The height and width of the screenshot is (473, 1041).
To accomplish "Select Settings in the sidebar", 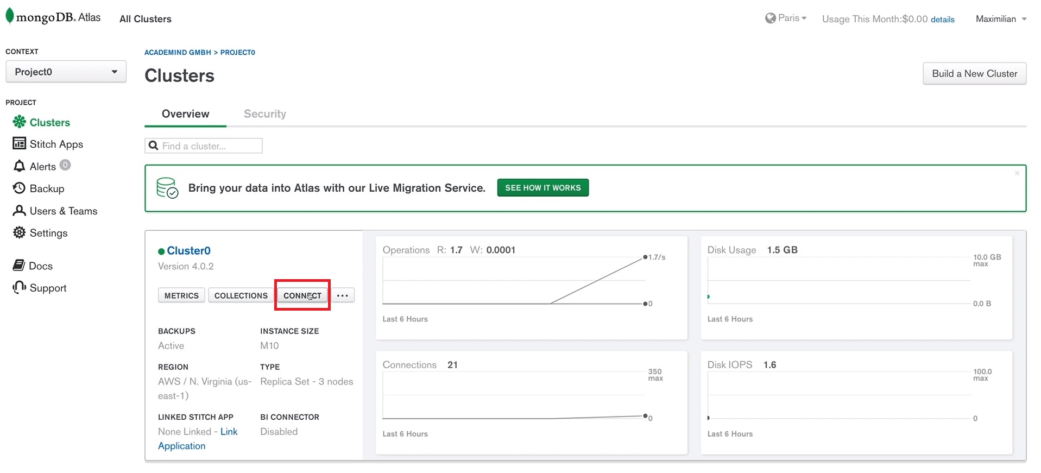I will (x=48, y=233).
